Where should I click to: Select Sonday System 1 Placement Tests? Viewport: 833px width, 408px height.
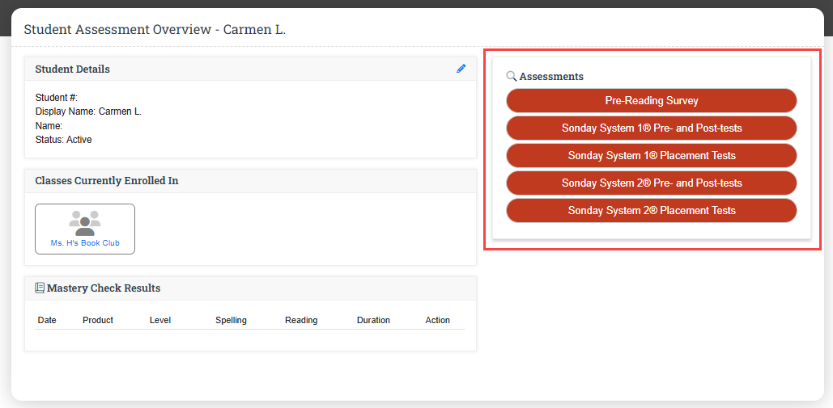click(x=651, y=156)
